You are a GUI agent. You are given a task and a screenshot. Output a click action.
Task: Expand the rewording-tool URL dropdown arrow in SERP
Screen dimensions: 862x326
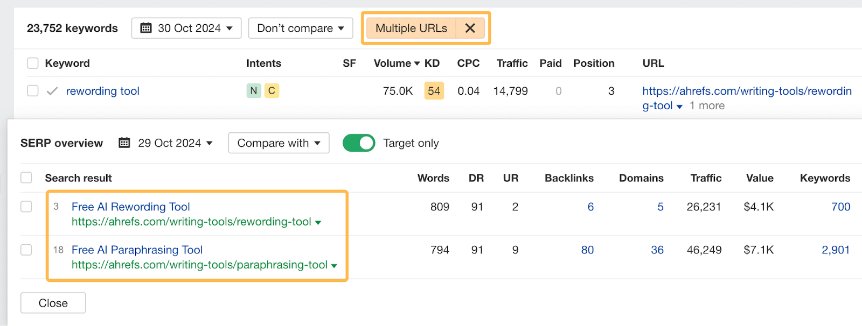click(318, 223)
